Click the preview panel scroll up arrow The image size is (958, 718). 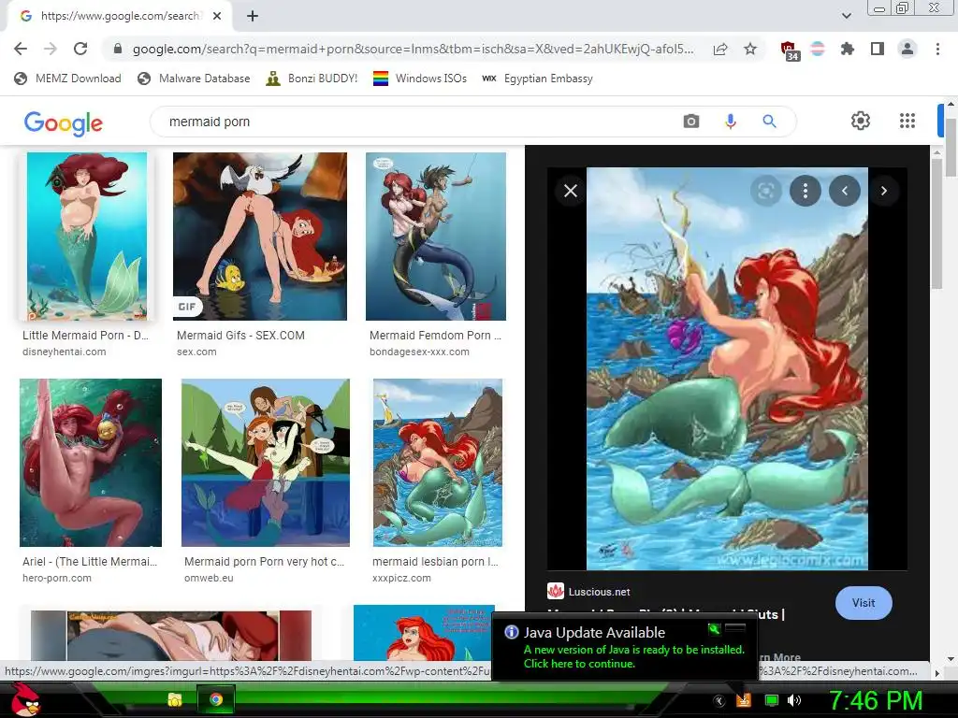(x=936, y=151)
